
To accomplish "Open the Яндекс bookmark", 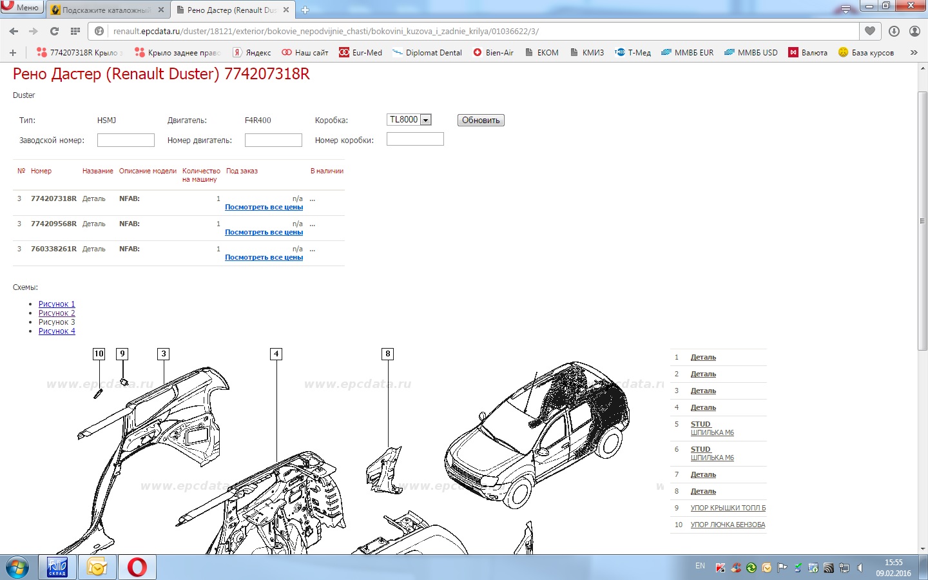I will click(252, 52).
